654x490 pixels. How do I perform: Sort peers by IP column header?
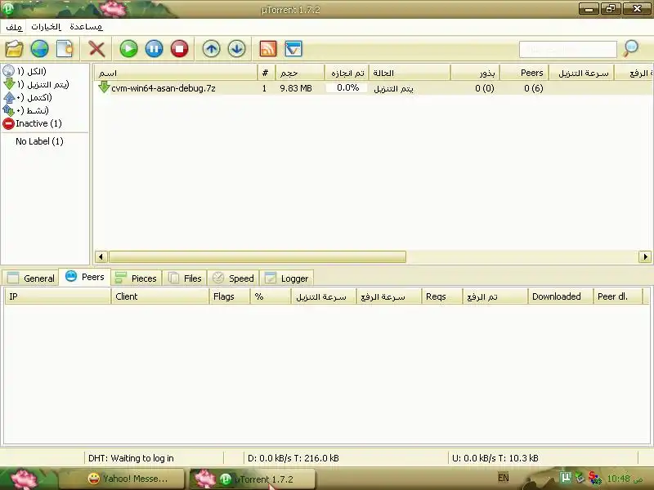point(57,296)
